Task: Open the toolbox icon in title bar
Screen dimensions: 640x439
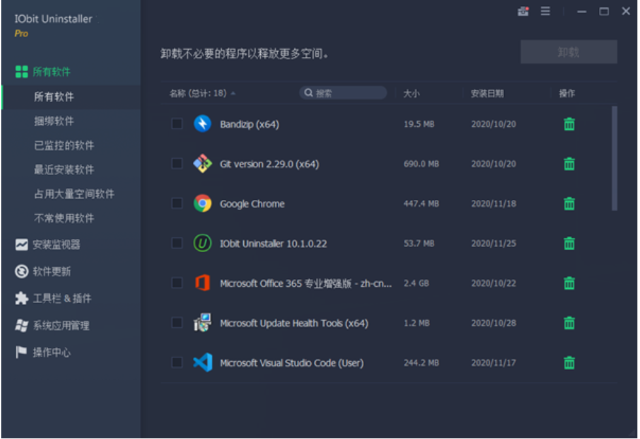Action: pyautogui.click(x=523, y=11)
